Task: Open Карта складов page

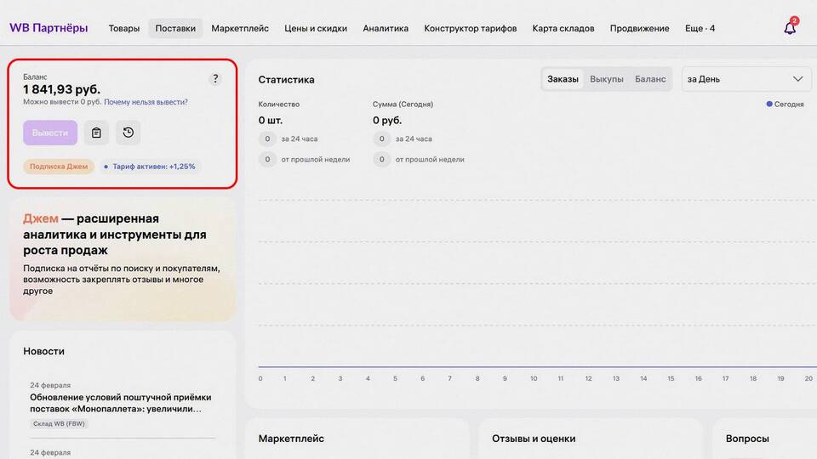Action: [x=563, y=29]
